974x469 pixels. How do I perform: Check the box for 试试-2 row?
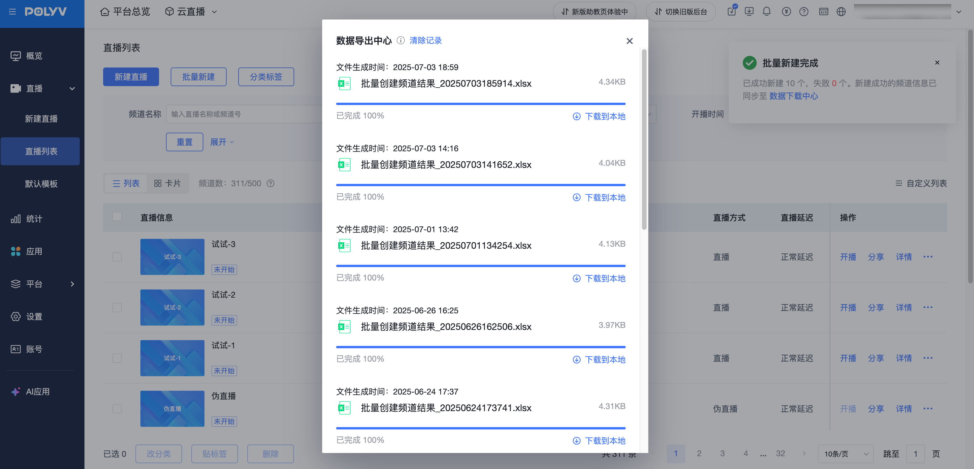[117, 307]
